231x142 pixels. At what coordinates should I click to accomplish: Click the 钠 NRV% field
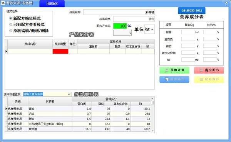click(210, 60)
